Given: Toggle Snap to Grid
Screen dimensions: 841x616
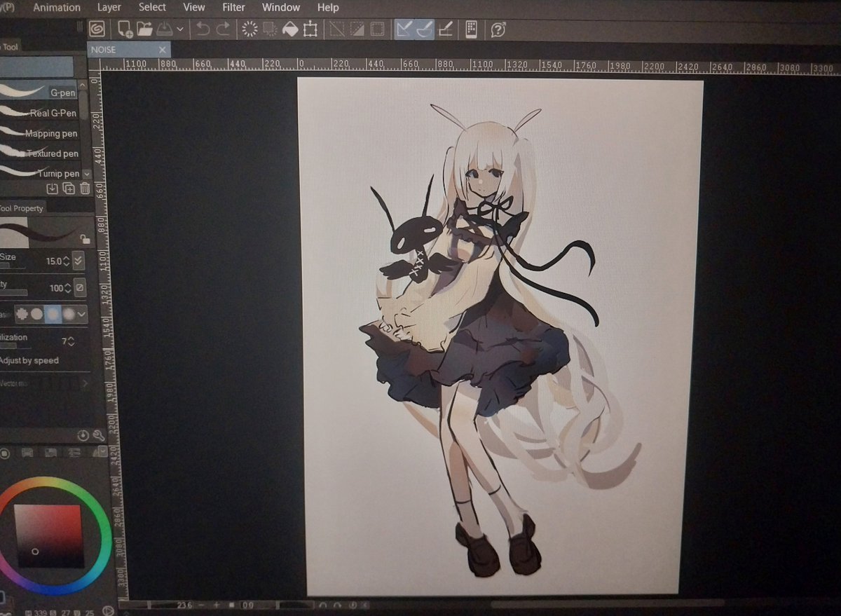Looking at the screenshot, I should 446,29.
